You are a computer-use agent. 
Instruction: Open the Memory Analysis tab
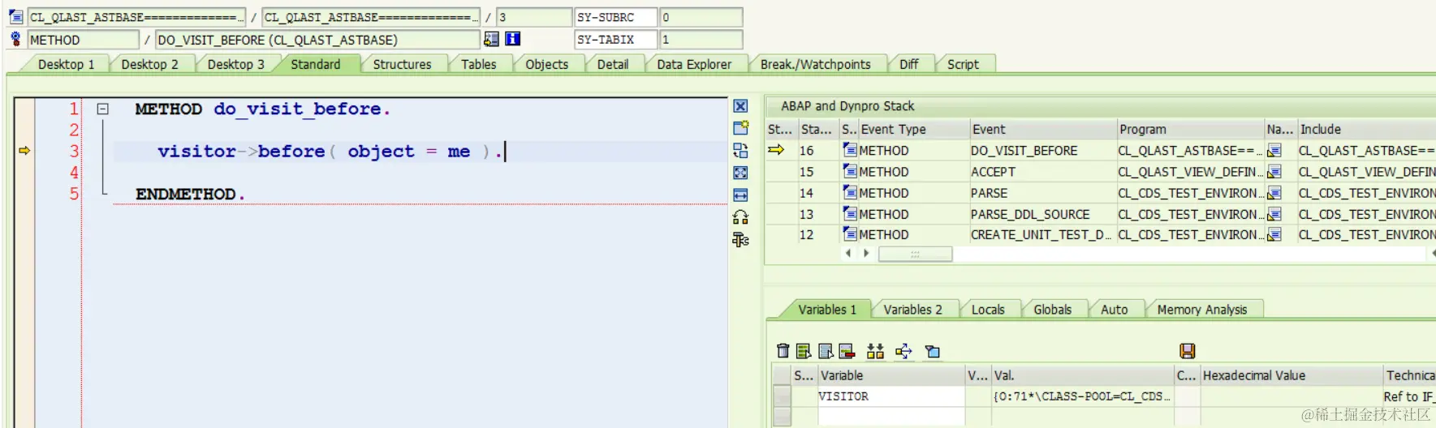[x=1201, y=310]
